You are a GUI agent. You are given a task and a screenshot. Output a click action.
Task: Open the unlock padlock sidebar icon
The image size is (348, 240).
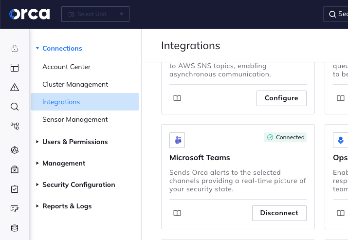click(x=15, y=48)
